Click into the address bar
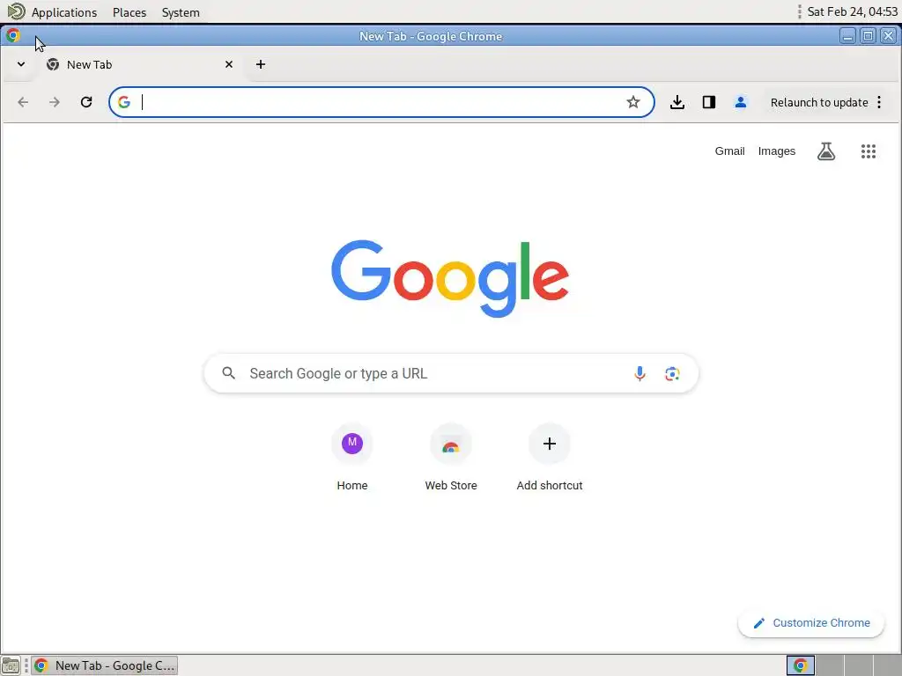The width and height of the screenshot is (902, 676). coord(380,102)
